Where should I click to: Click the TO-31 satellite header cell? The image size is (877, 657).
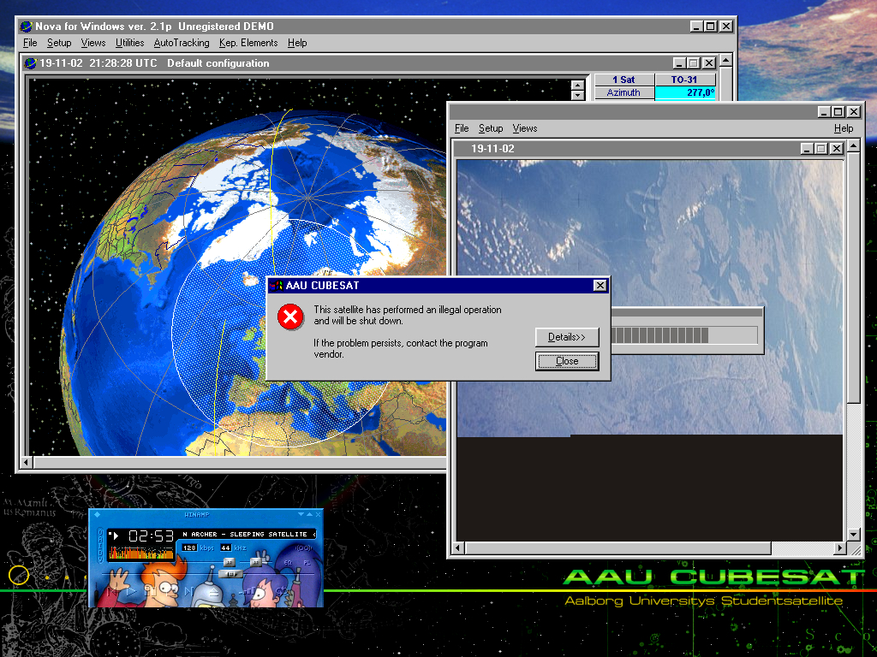(x=685, y=80)
